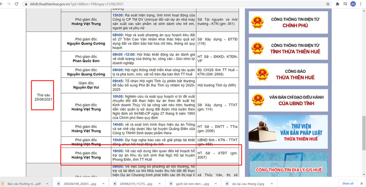
Task: Select the 08h00 Trần Cao Vân planning meeting entry
Action: point(154,41)
